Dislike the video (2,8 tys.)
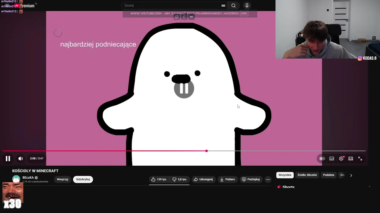The image size is (380, 213). tap(180, 179)
